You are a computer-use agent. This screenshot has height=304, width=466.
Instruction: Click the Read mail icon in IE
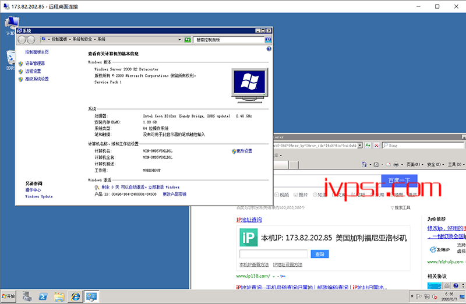(x=388, y=164)
